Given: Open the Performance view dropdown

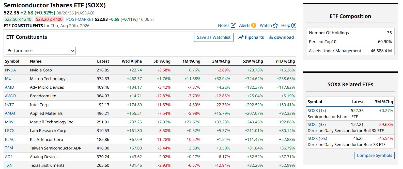Looking at the screenshot, I should pyautogui.click(x=41, y=50).
